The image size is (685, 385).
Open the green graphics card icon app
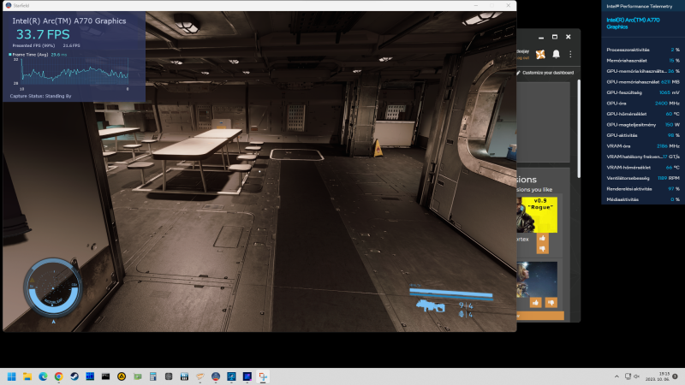(x=137, y=376)
